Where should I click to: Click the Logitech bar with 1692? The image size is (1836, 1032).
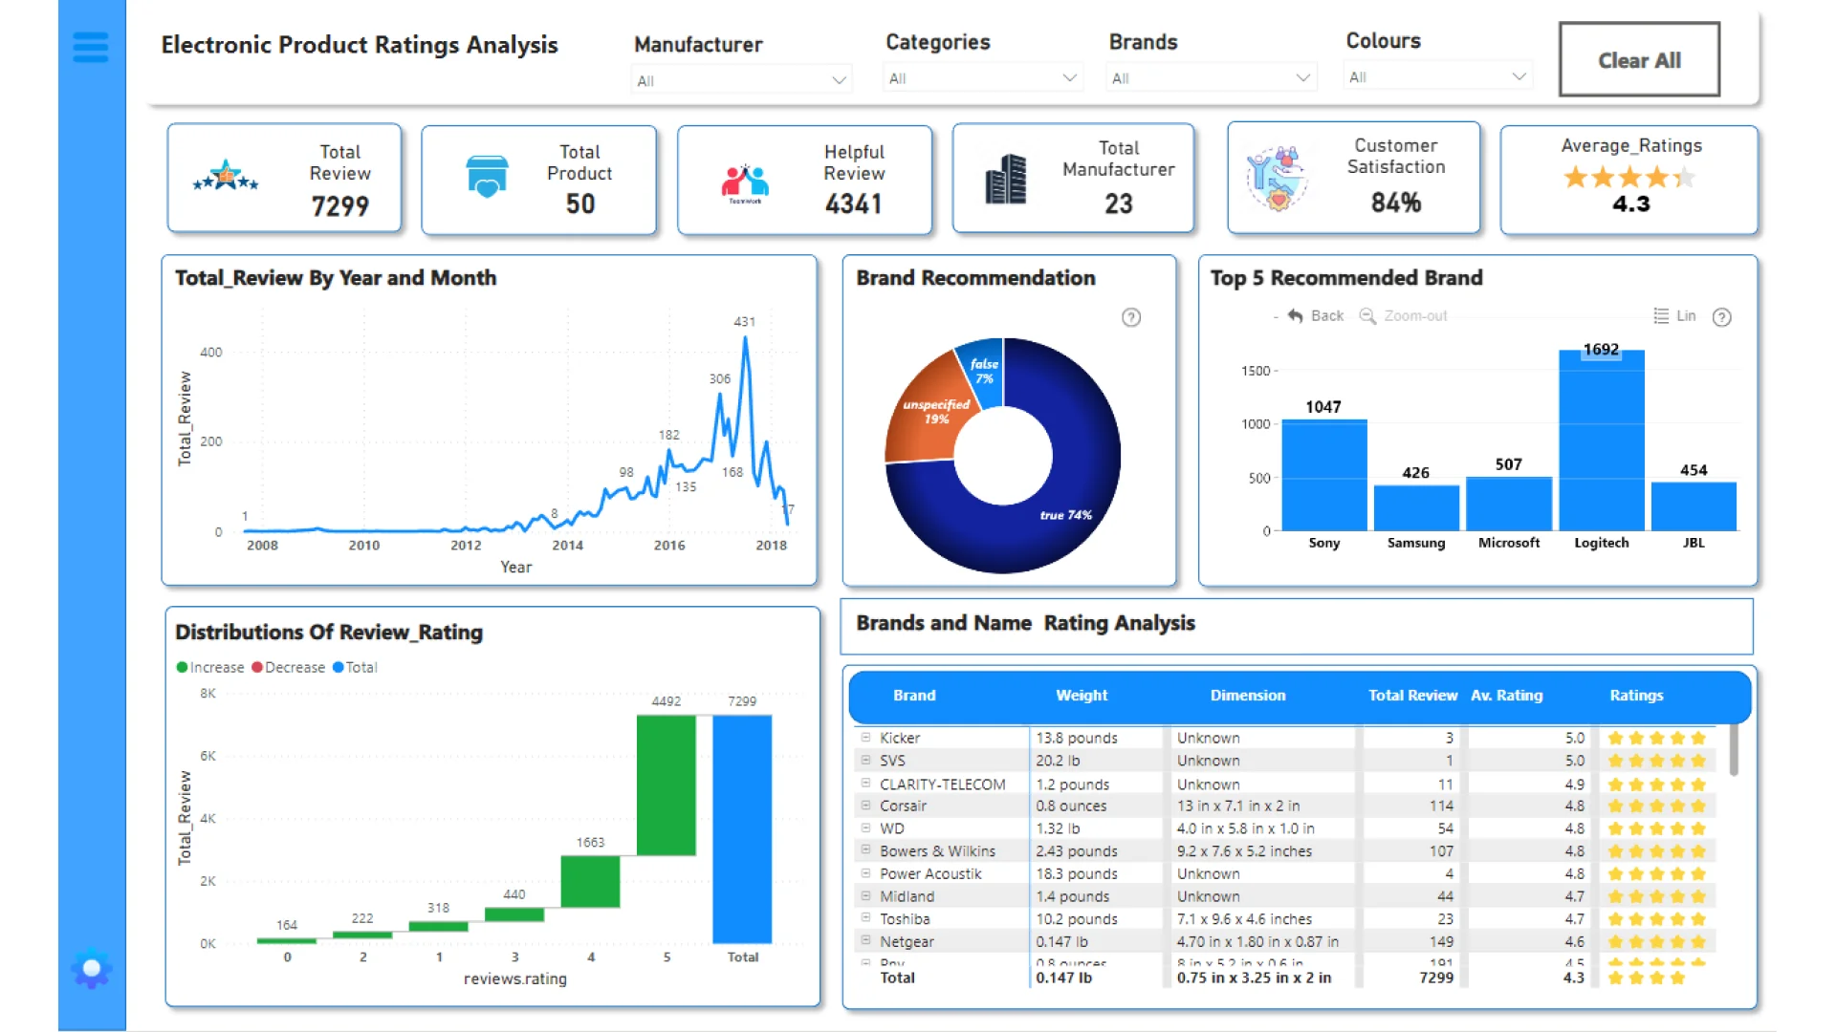(1602, 440)
